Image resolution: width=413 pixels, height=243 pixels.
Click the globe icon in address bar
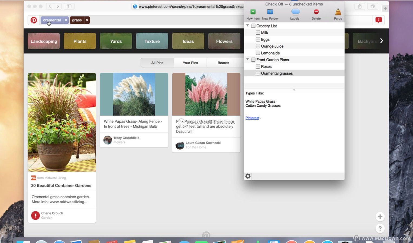pyautogui.click(x=135, y=6)
